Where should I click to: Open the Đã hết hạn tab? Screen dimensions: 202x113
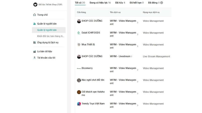(x=137, y=3)
